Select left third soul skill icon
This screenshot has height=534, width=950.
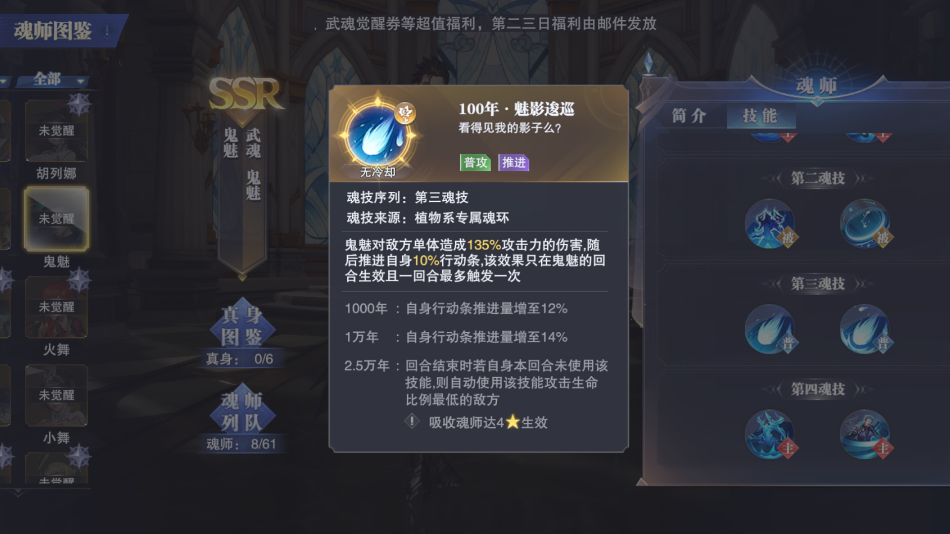770,329
